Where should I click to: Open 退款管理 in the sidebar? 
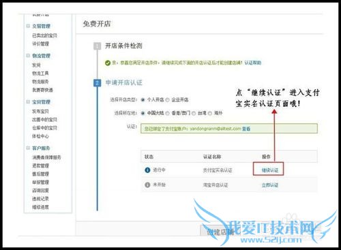click(40, 166)
